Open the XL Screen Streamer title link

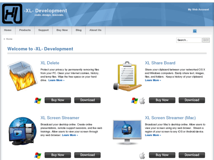pyautogui.click(x=60, y=118)
